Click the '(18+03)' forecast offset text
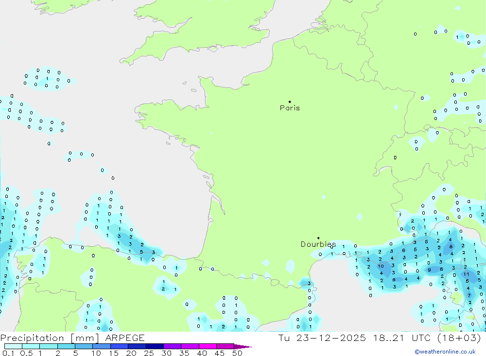The width and height of the screenshot is (486, 356). tap(459, 338)
